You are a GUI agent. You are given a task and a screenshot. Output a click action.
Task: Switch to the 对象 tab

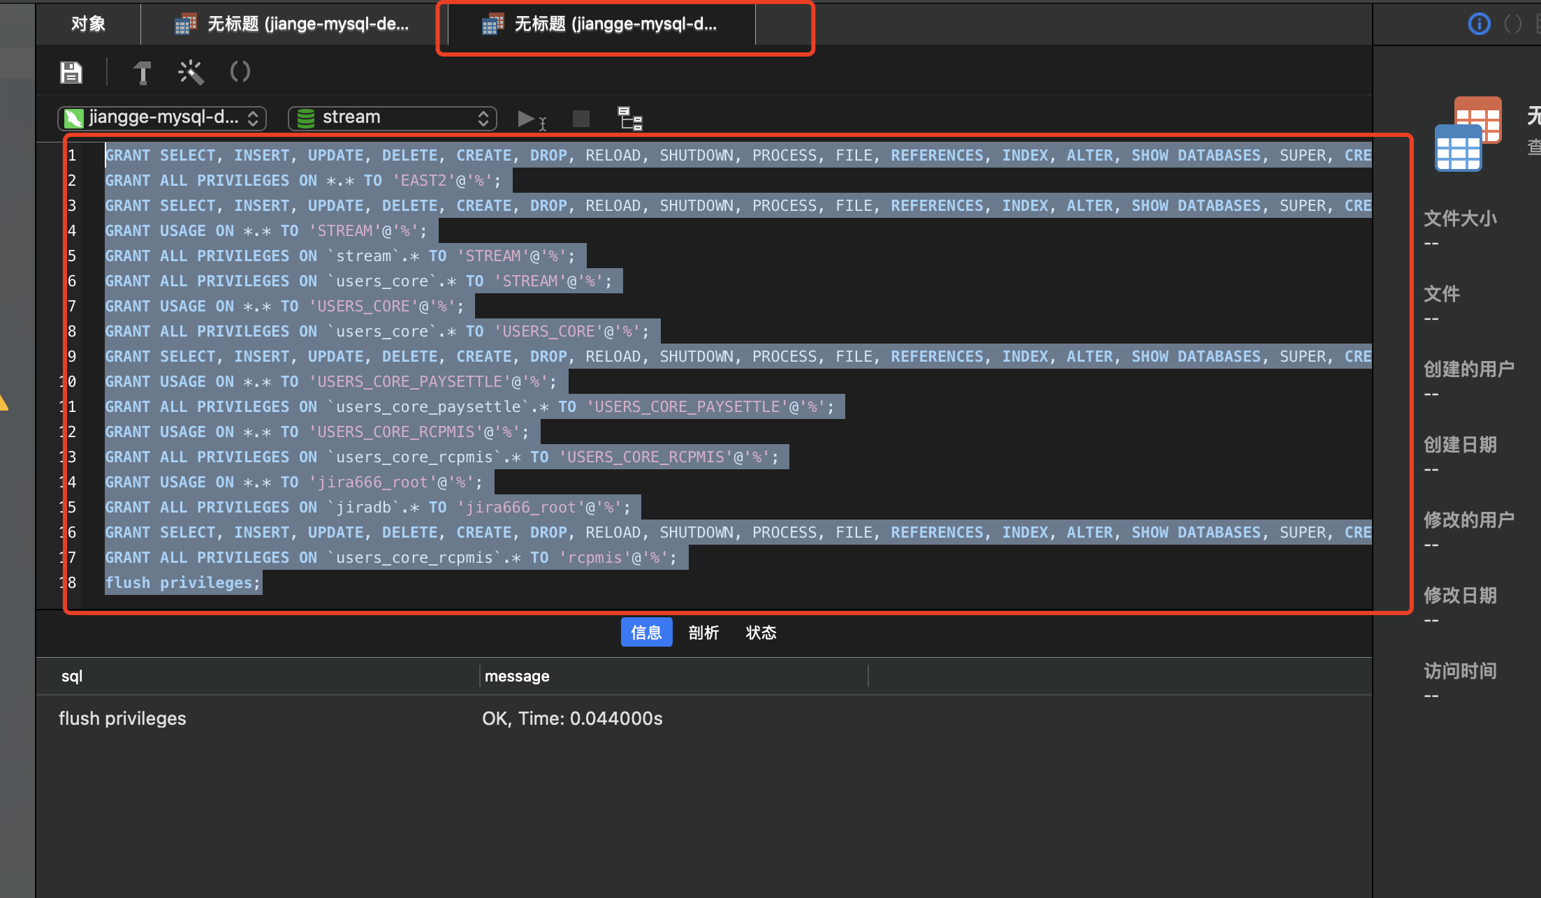click(88, 24)
